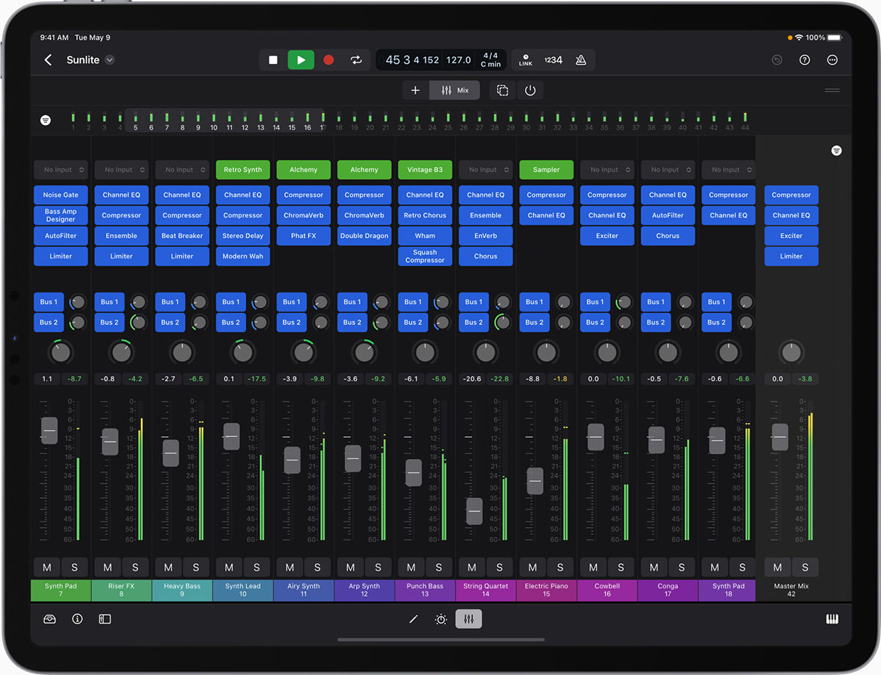881x675 pixels.
Task: Click the String Quartet volume value -20.6
Action: [473, 379]
